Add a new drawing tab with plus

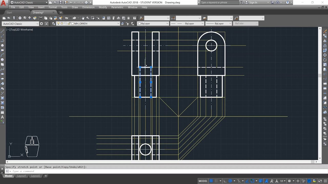click(61, 13)
